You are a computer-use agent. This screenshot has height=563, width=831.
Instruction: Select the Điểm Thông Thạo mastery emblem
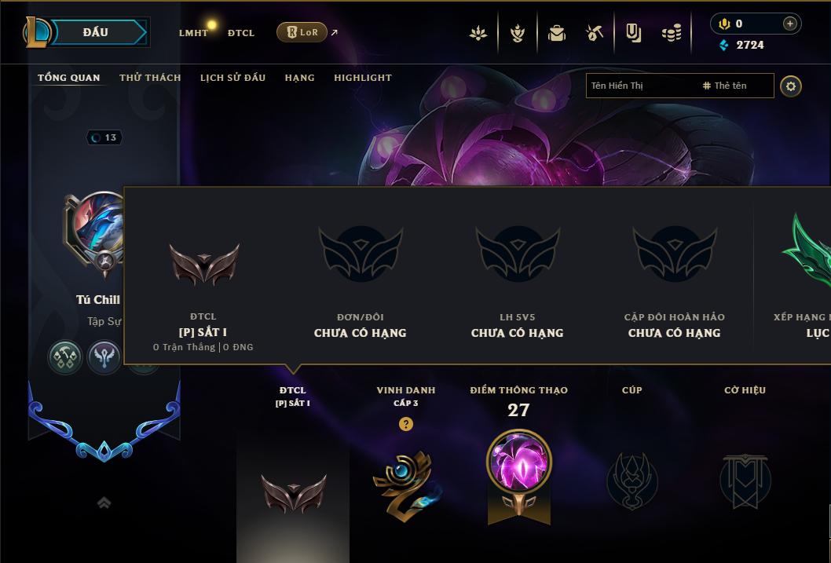coord(519,476)
